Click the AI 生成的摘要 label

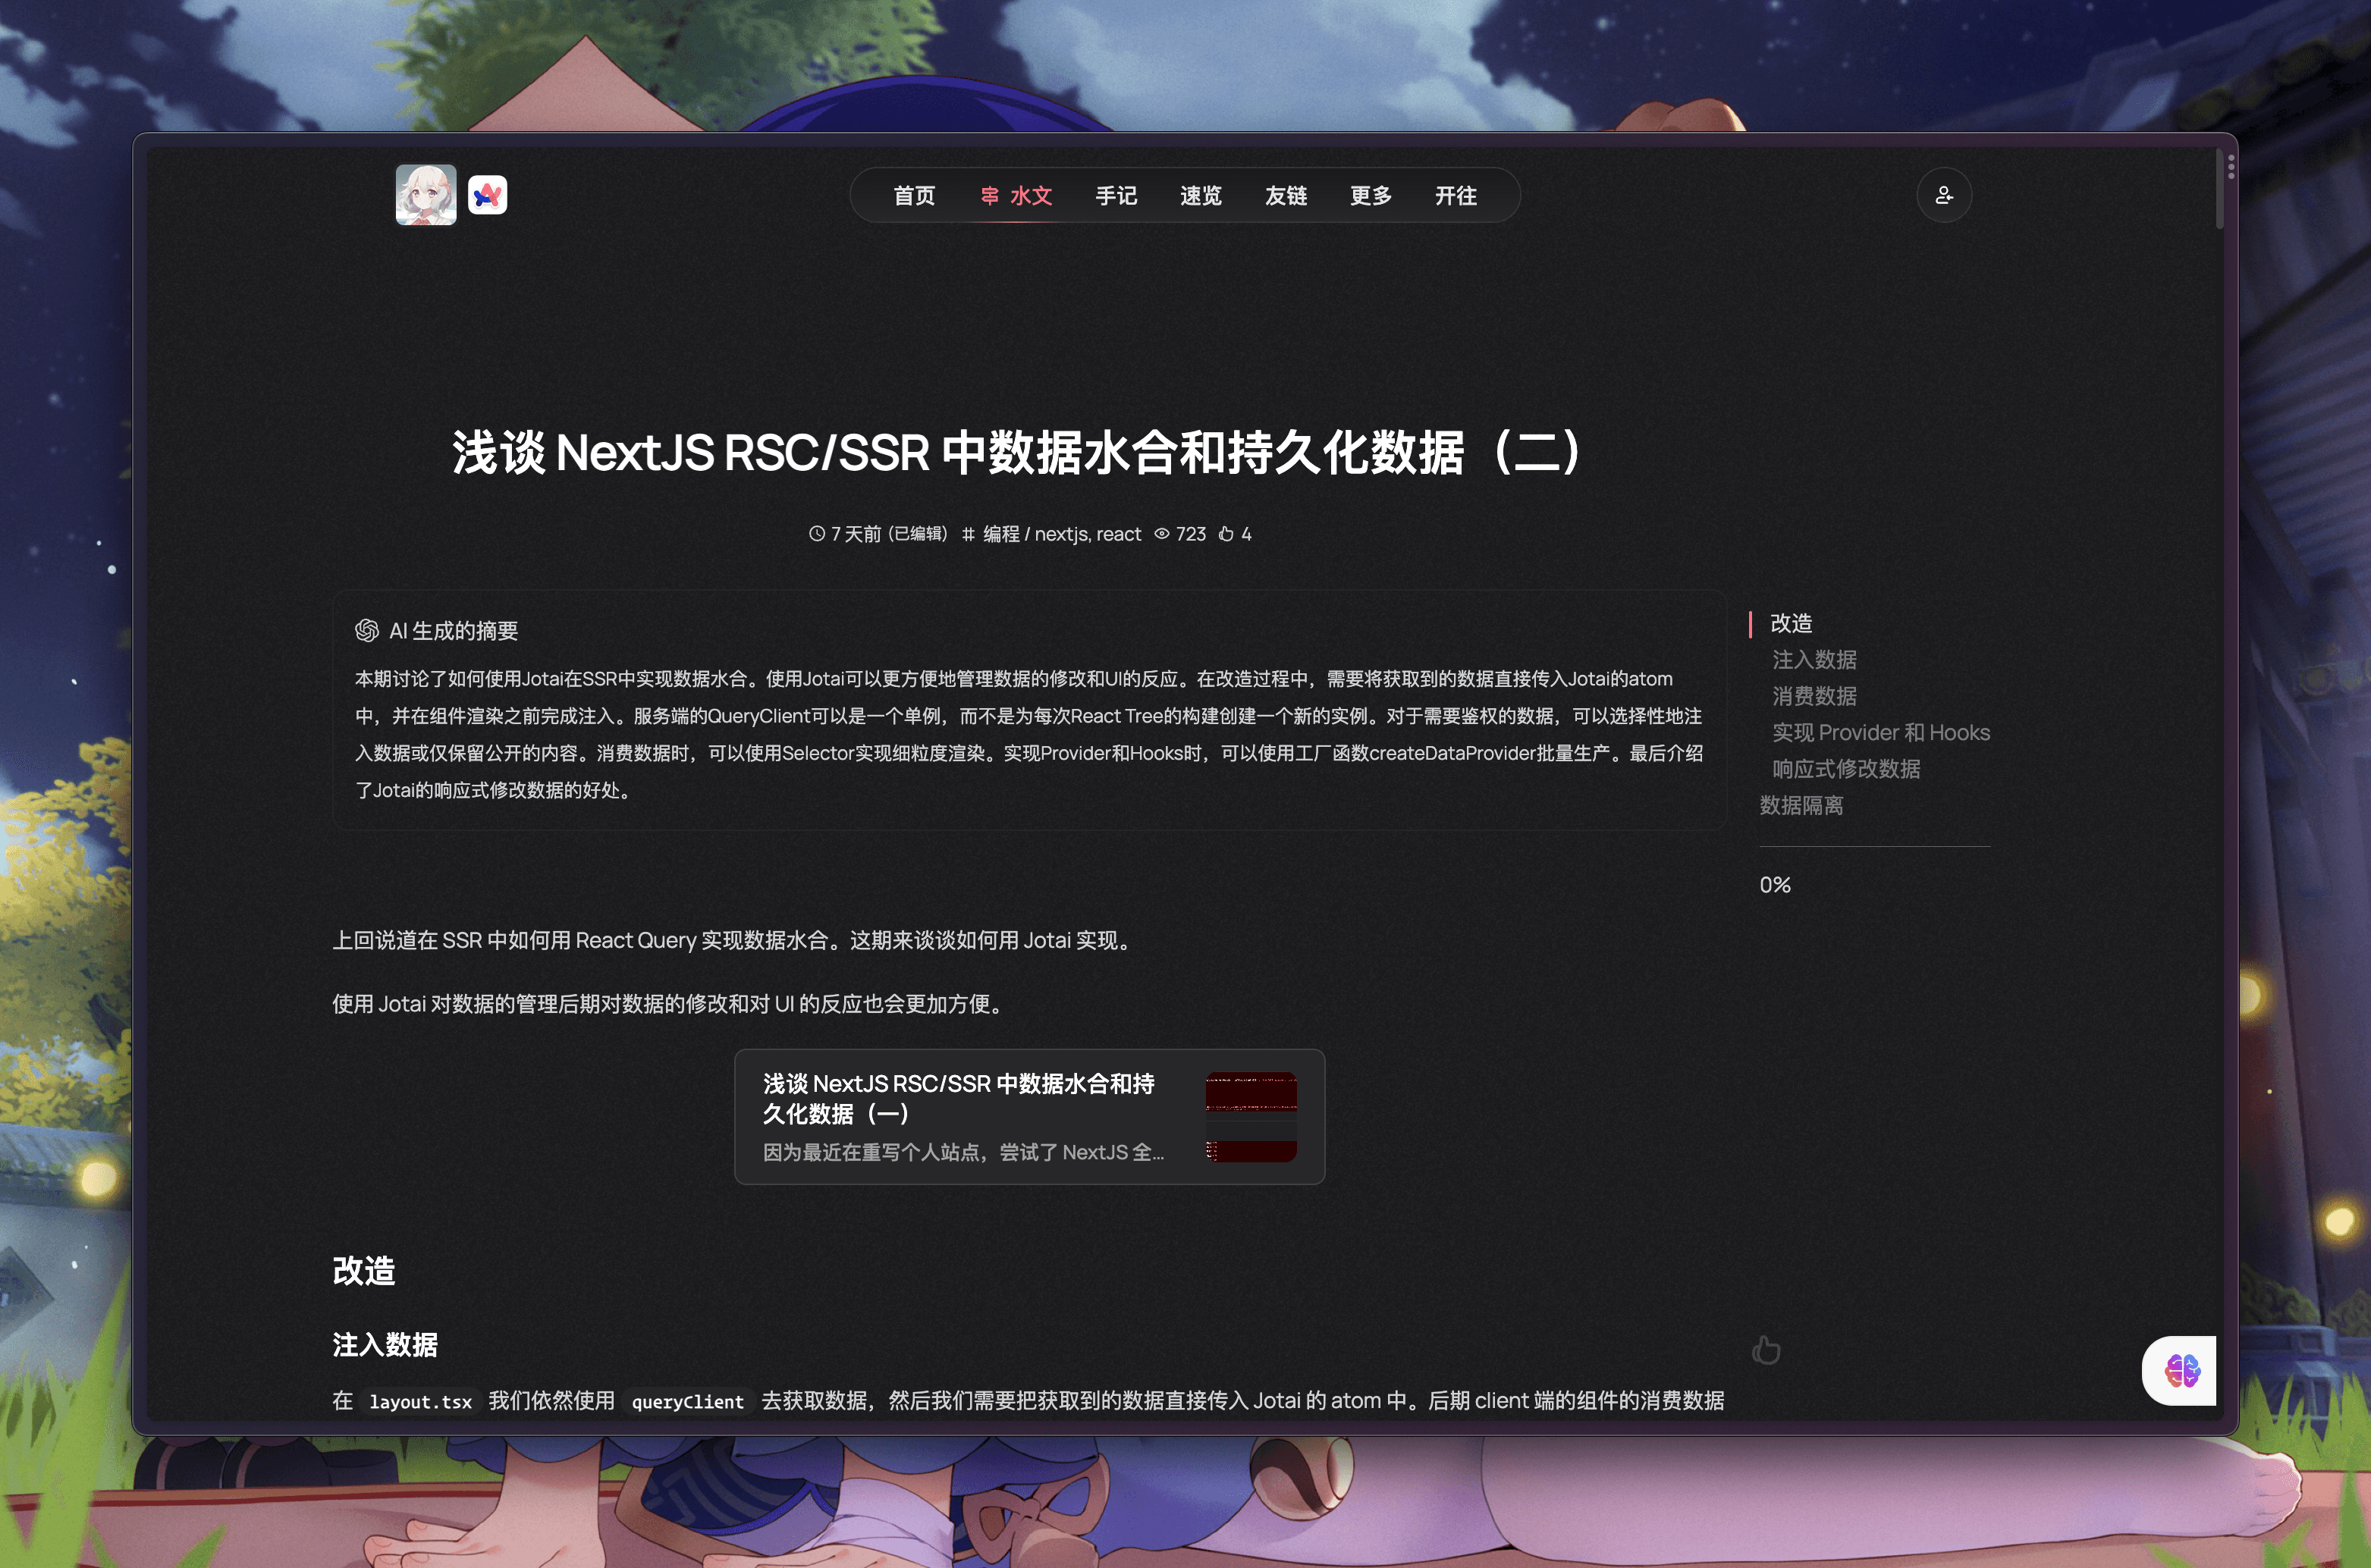[454, 631]
